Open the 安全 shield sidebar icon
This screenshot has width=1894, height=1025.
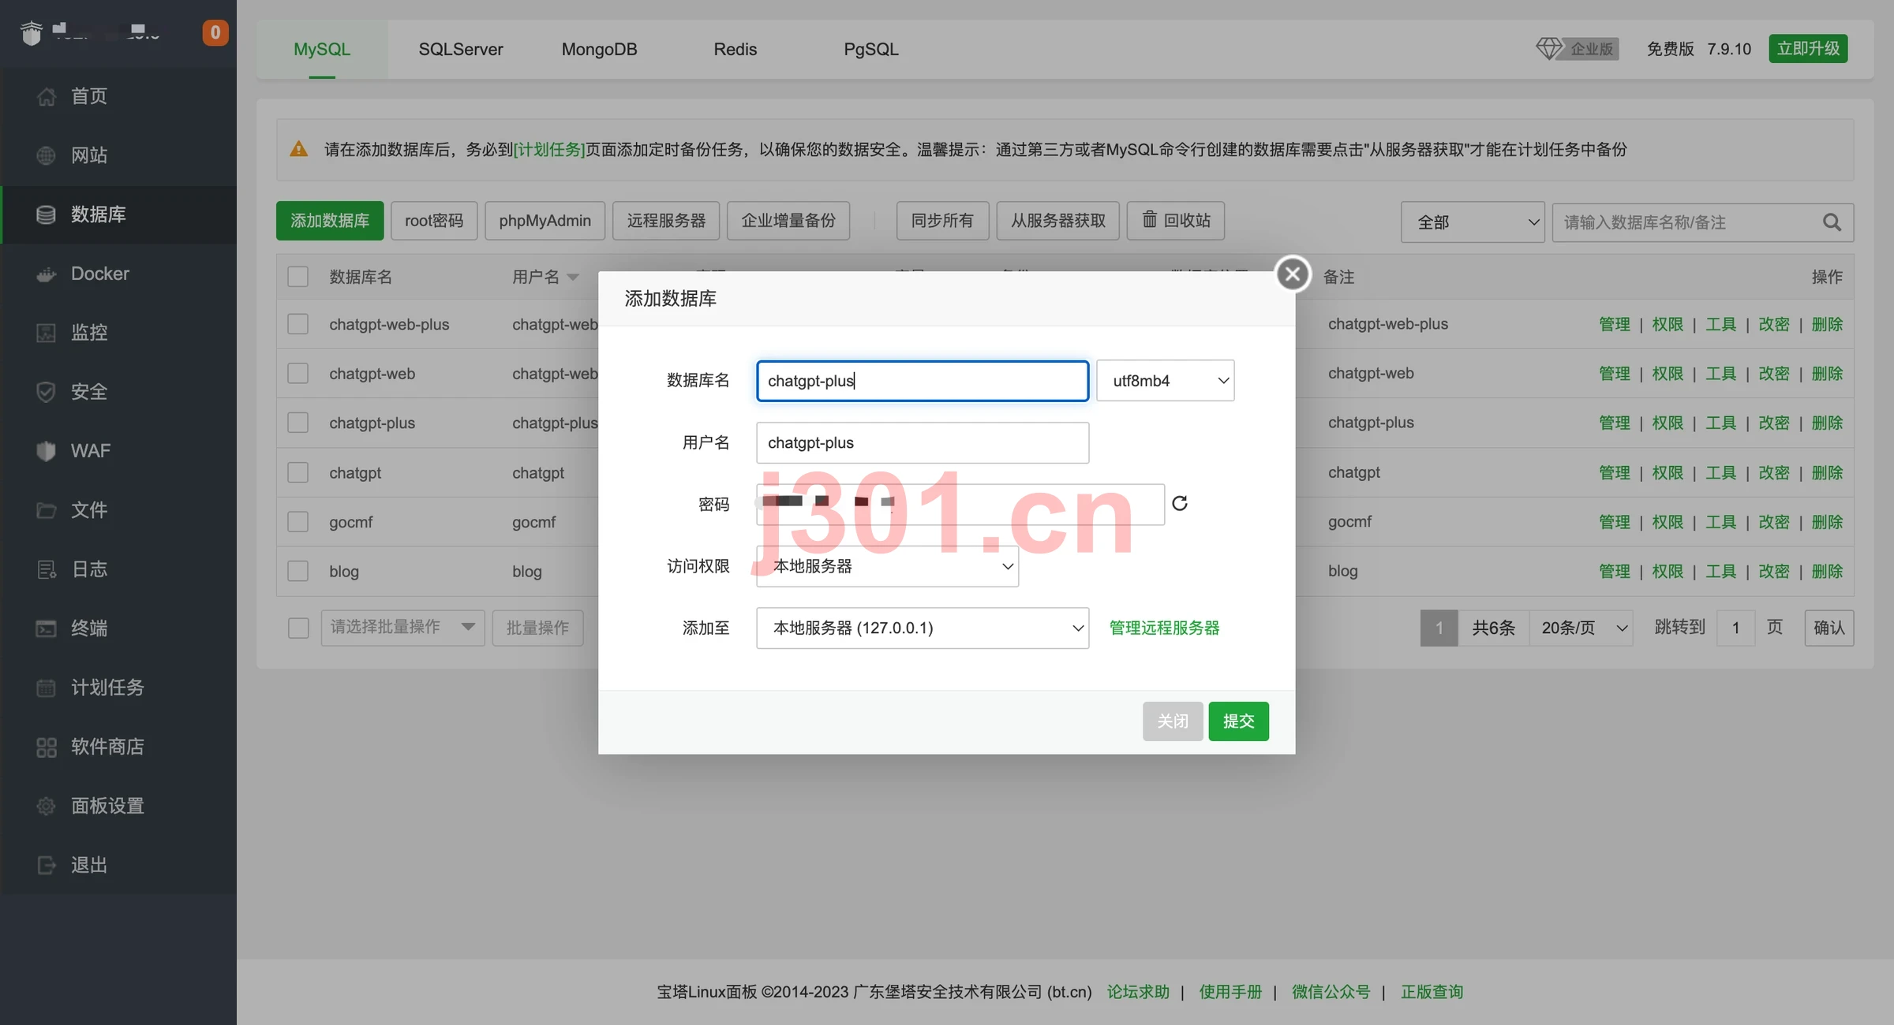point(46,392)
